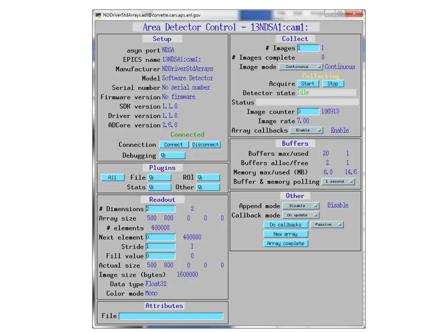
Task: Click the Disconnect button
Action: click(205, 145)
